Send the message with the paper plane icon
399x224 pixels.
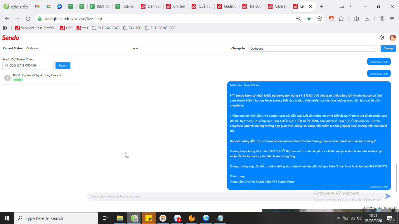[x=388, y=196]
